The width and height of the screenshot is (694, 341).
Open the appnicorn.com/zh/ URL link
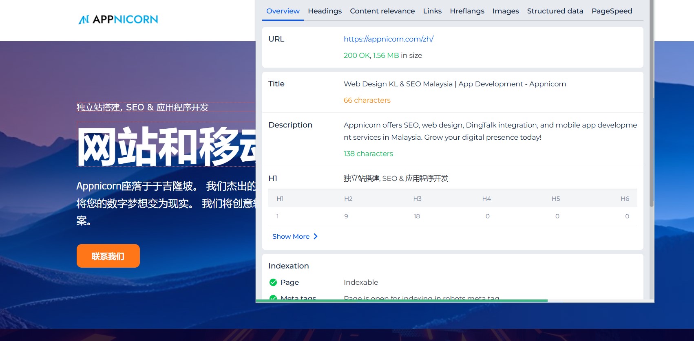click(388, 39)
